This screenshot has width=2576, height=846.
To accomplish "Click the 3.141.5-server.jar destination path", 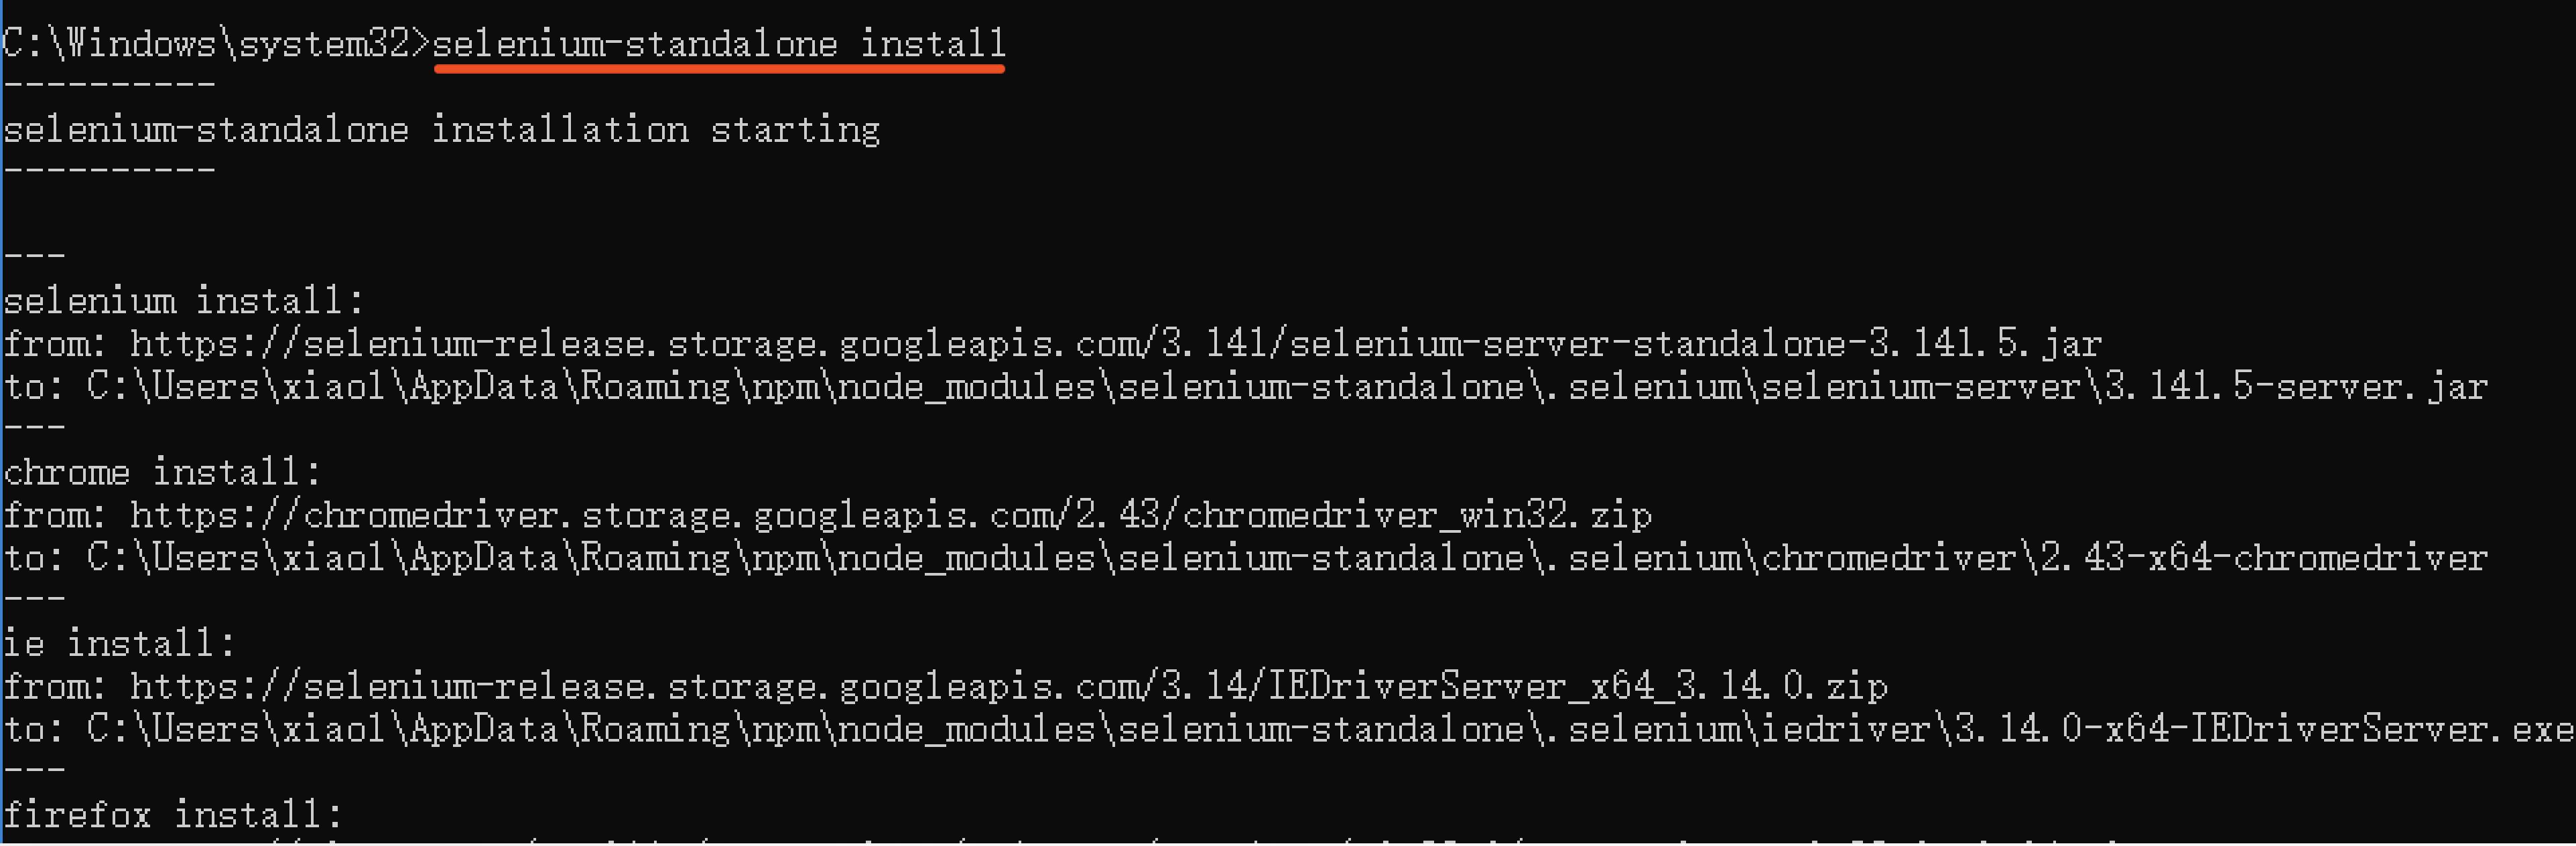I will point(1287,387).
